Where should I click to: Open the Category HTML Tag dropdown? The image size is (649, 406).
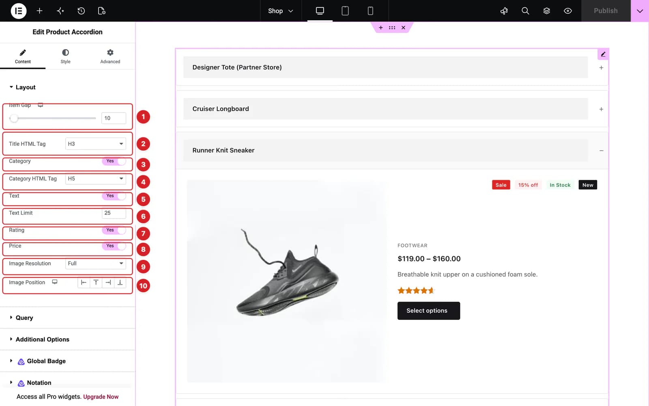(x=96, y=179)
